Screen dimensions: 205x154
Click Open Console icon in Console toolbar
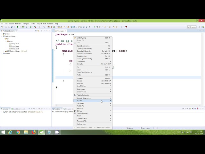click(x=190, y=108)
